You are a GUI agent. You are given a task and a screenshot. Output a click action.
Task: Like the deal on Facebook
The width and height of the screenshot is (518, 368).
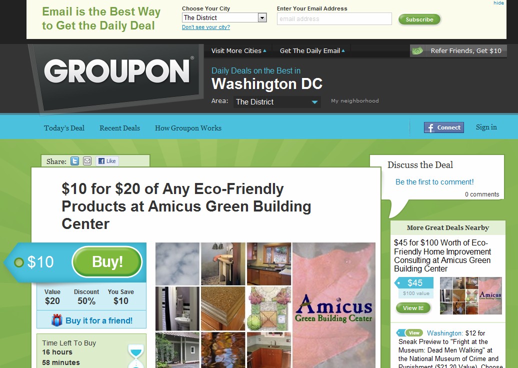(x=107, y=161)
